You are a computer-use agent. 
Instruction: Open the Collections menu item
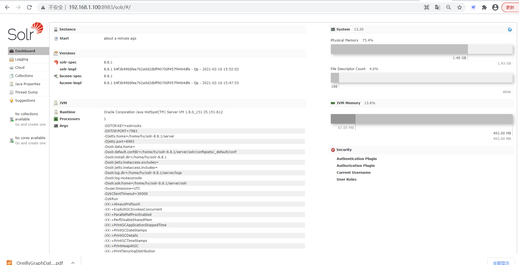click(29, 76)
